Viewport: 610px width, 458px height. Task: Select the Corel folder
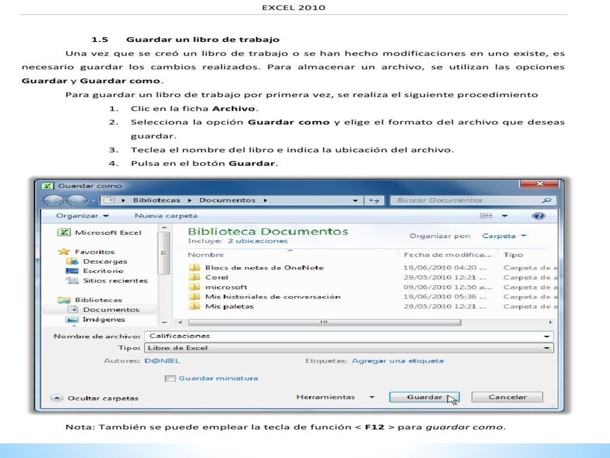tap(209, 277)
